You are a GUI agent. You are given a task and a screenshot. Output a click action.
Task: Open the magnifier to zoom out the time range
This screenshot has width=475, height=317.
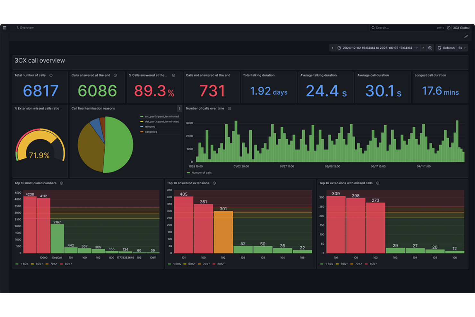click(x=430, y=48)
